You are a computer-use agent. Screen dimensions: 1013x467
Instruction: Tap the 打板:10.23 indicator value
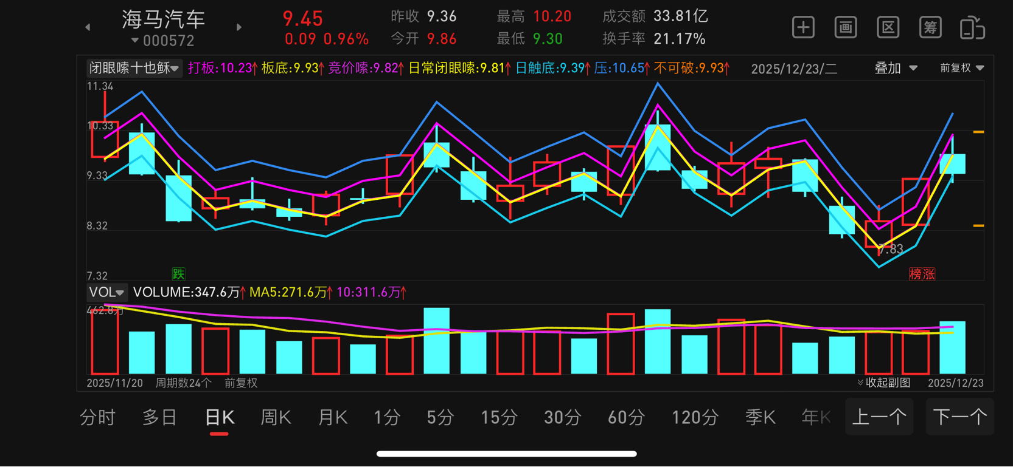[223, 68]
